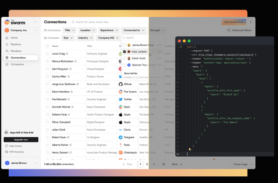
Task: Click the Home house icon
Action: coord(7,38)
